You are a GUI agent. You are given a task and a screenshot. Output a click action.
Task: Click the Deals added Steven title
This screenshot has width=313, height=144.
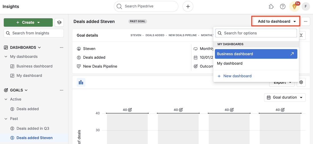point(94,22)
